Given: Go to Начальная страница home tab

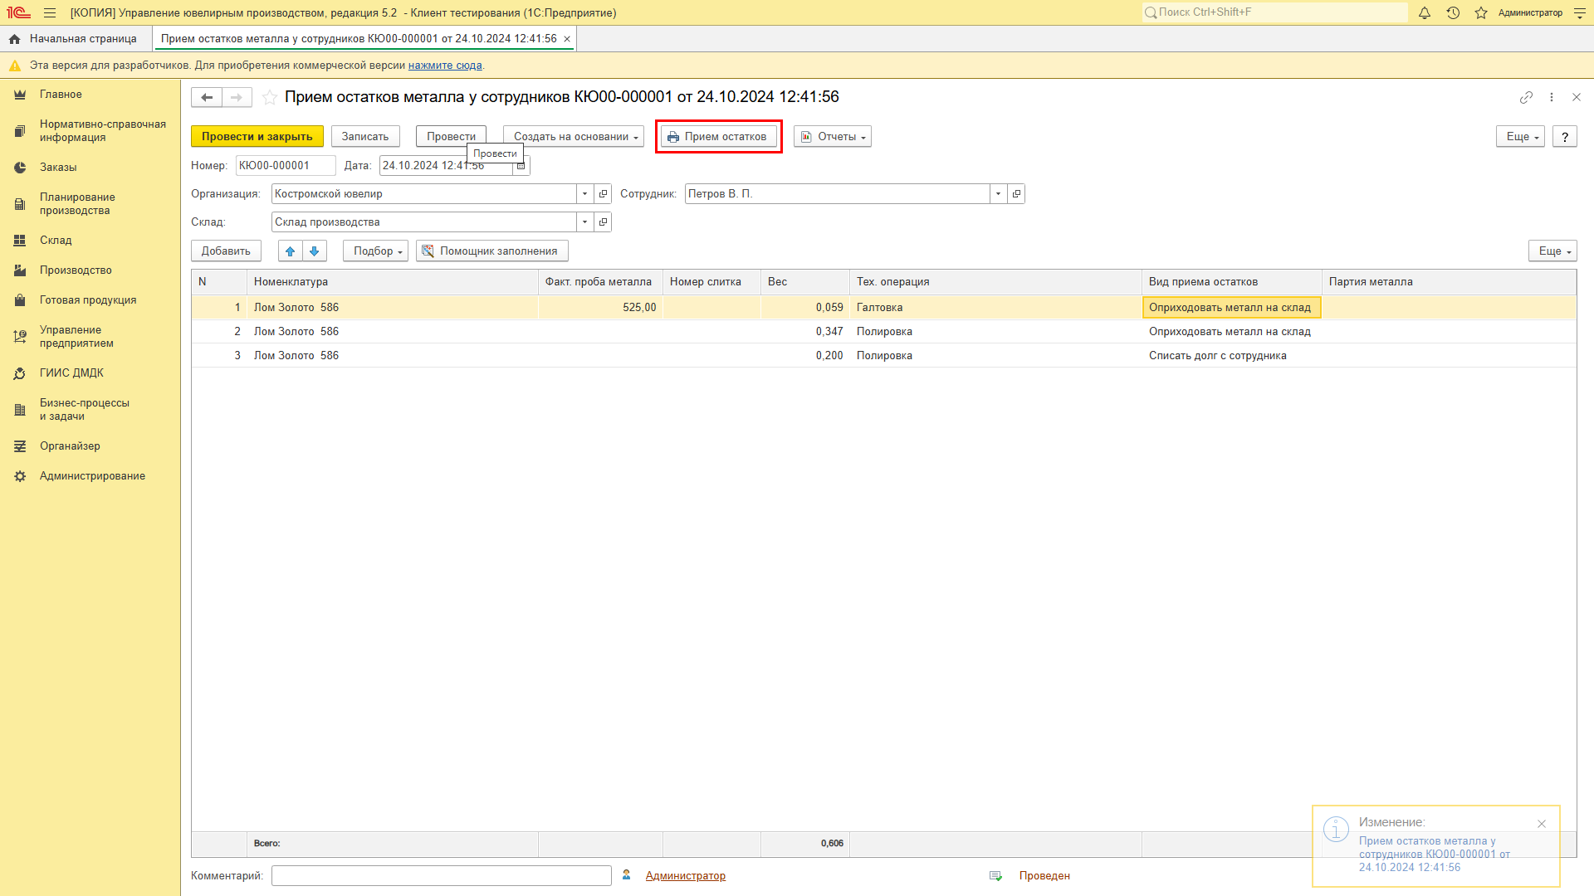Looking at the screenshot, I should [x=75, y=39].
